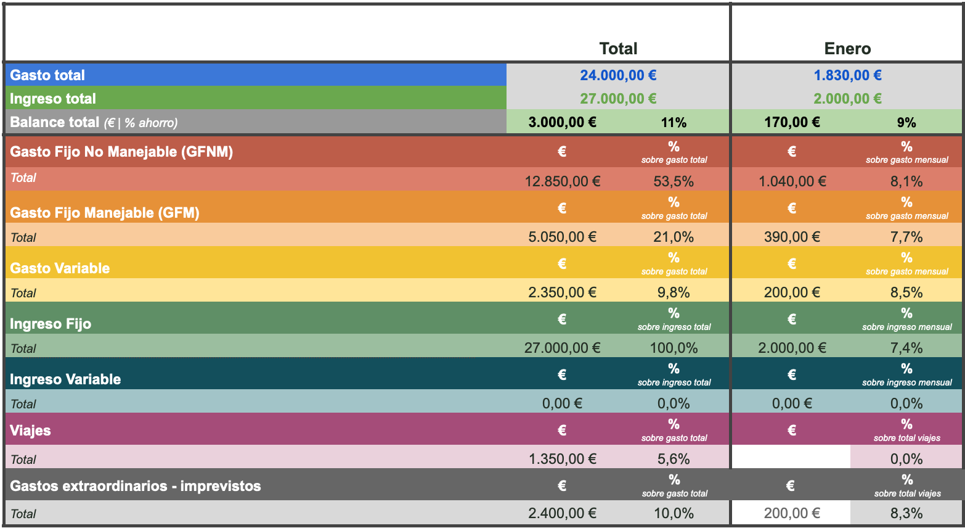The height and width of the screenshot is (528, 965).
Task: Click the Gasto total row label
Action: pos(47,75)
